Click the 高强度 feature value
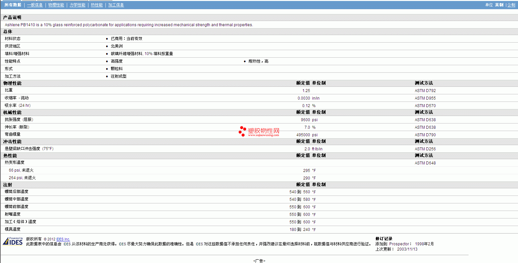 coord(117,61)
